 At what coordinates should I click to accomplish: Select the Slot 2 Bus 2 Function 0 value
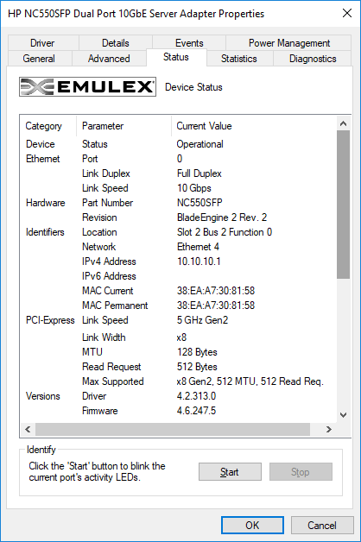pos(225,232)
